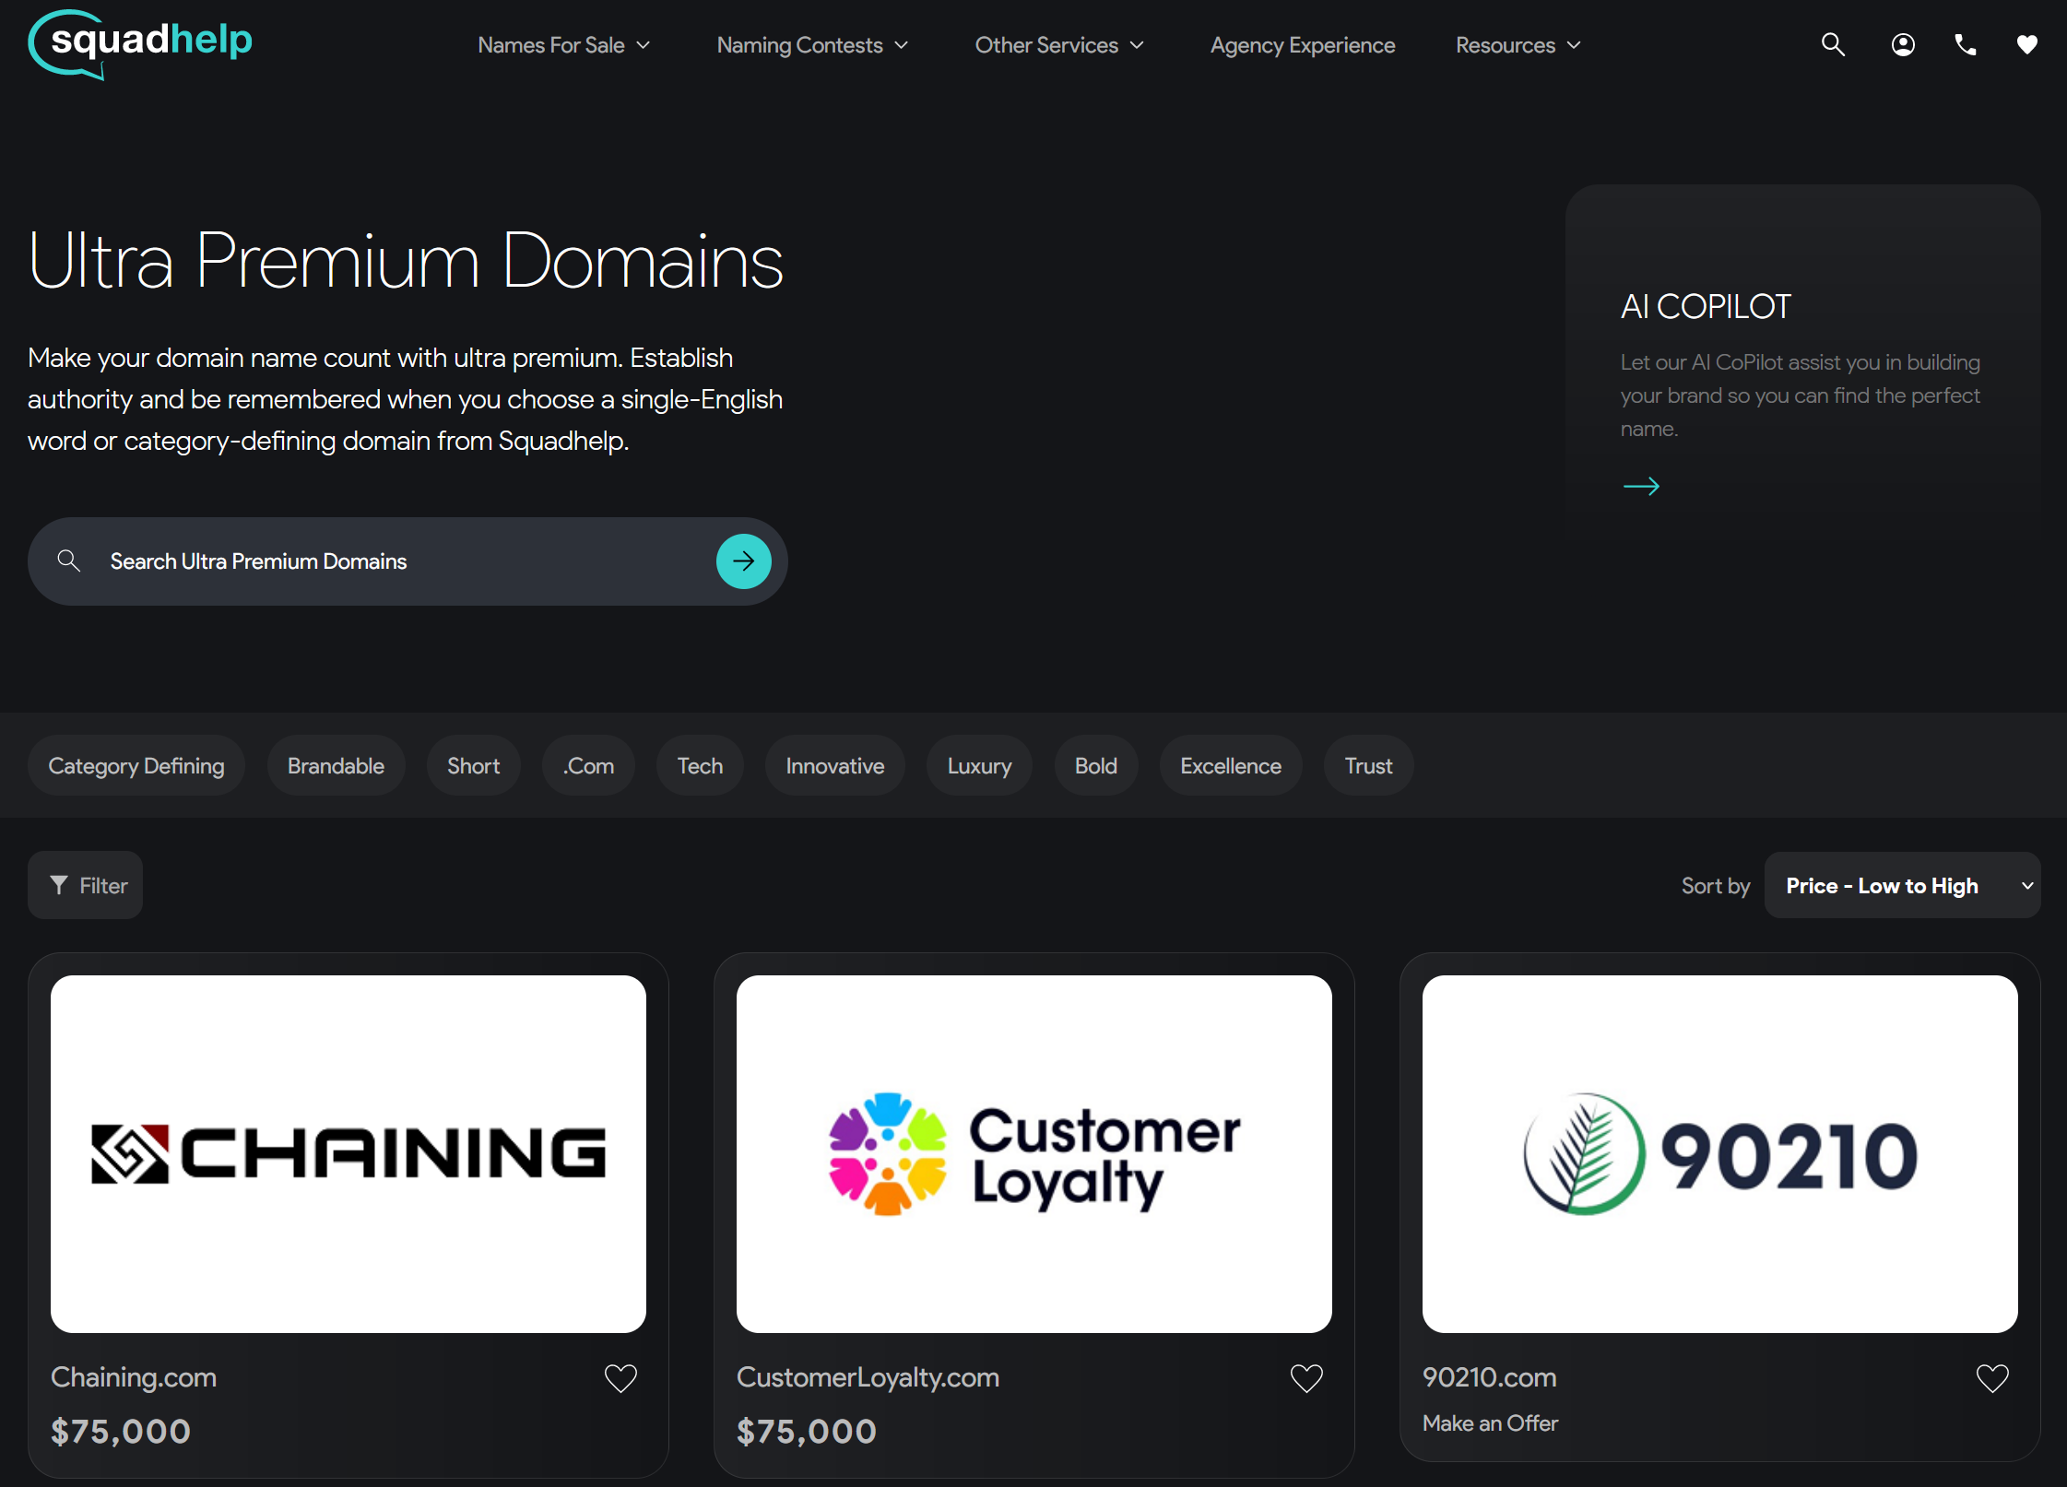Click the phone contact icon
The height and width of the screenshot is (1487, 2067).
[1966, 44]
